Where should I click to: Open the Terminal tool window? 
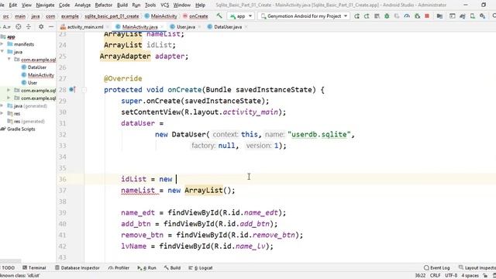click(34, 267)
